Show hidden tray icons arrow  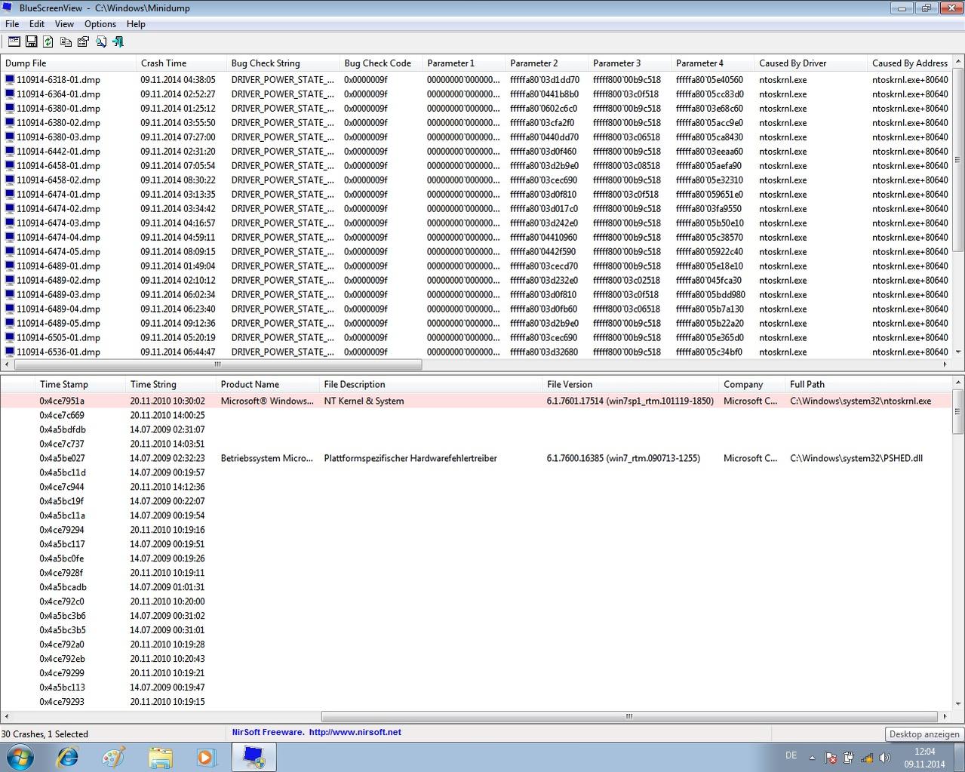812,758
